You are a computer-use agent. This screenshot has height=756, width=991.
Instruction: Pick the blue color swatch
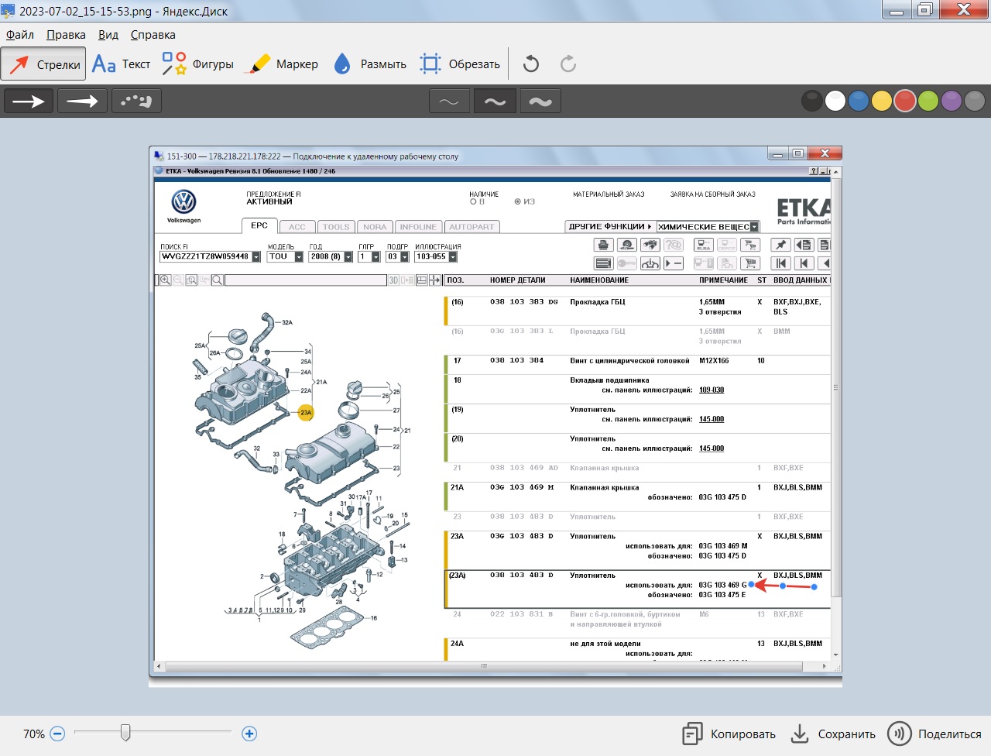click(x=859, y=101)
